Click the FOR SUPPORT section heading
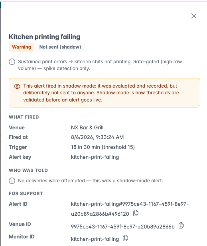The image size is (207, 246). (x=26, y=193)
